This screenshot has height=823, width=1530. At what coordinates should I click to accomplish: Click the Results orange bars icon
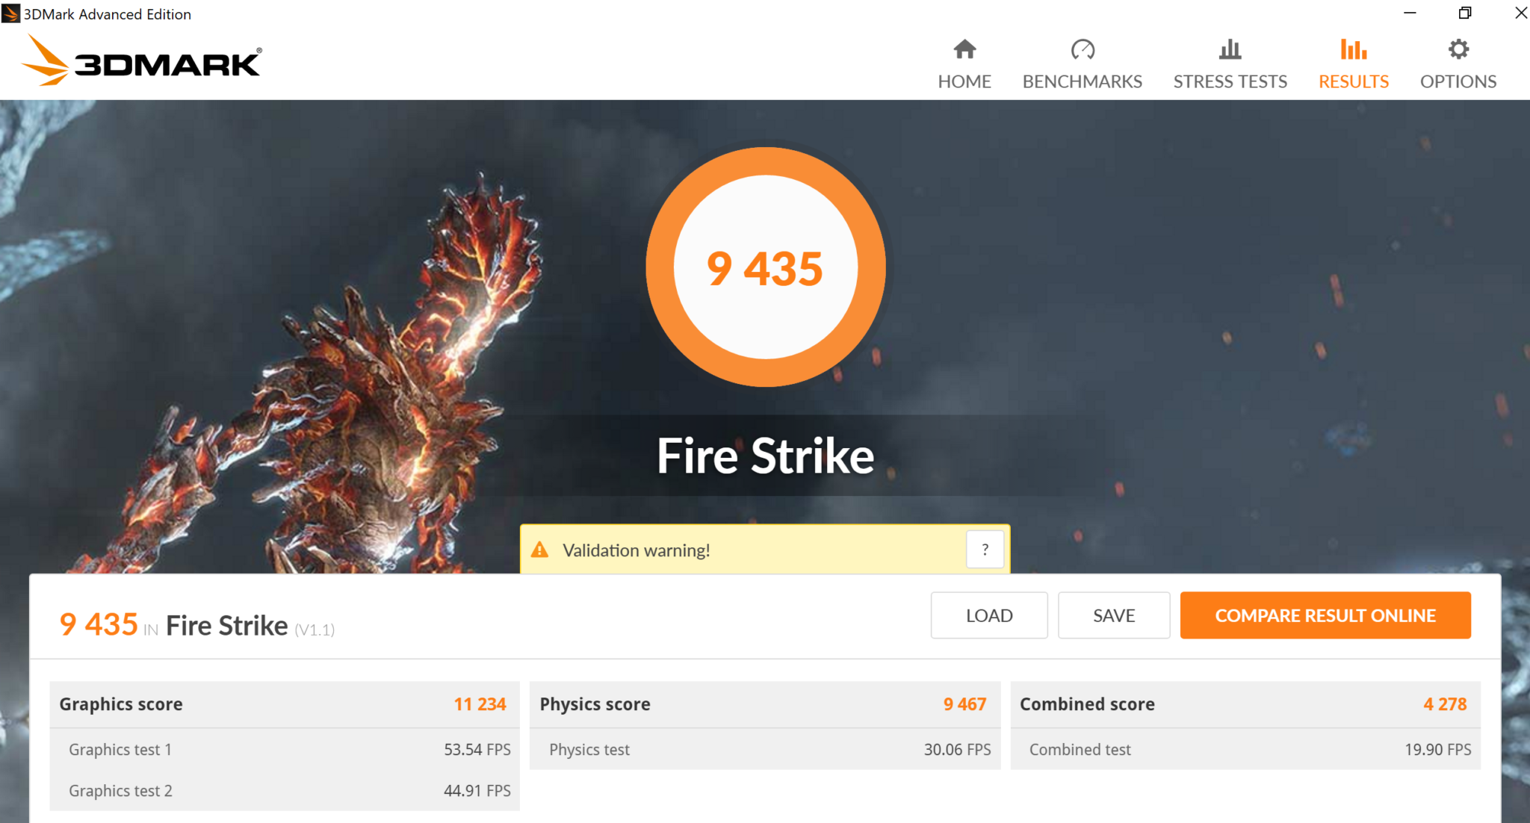(x=1353, y=49)
